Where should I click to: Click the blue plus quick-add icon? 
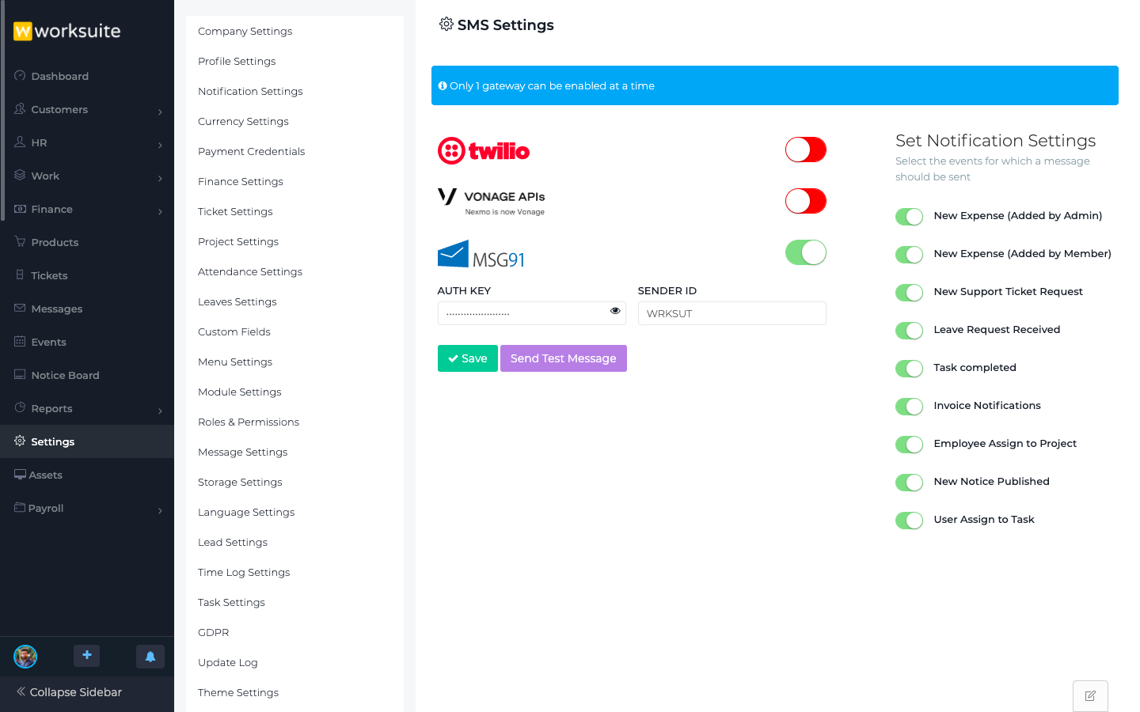(87, 656)
